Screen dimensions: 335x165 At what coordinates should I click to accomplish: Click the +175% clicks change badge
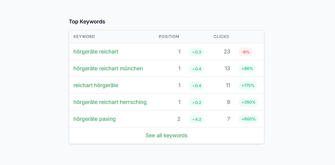248,85
